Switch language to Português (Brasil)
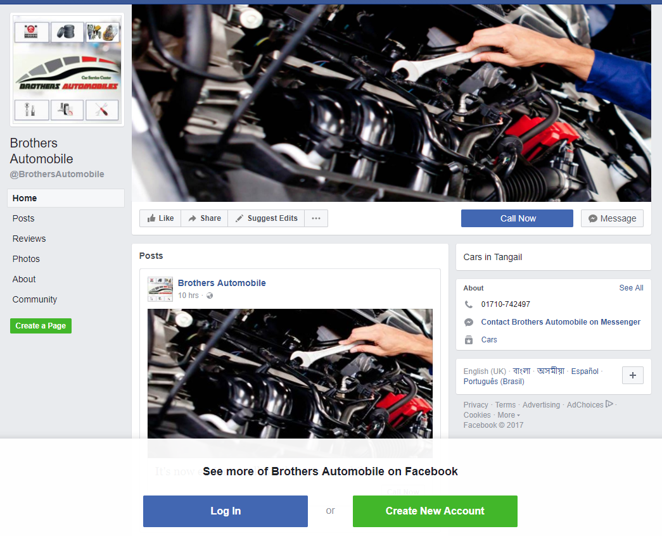Screen dimensions: 662x536 coord(493,381)
